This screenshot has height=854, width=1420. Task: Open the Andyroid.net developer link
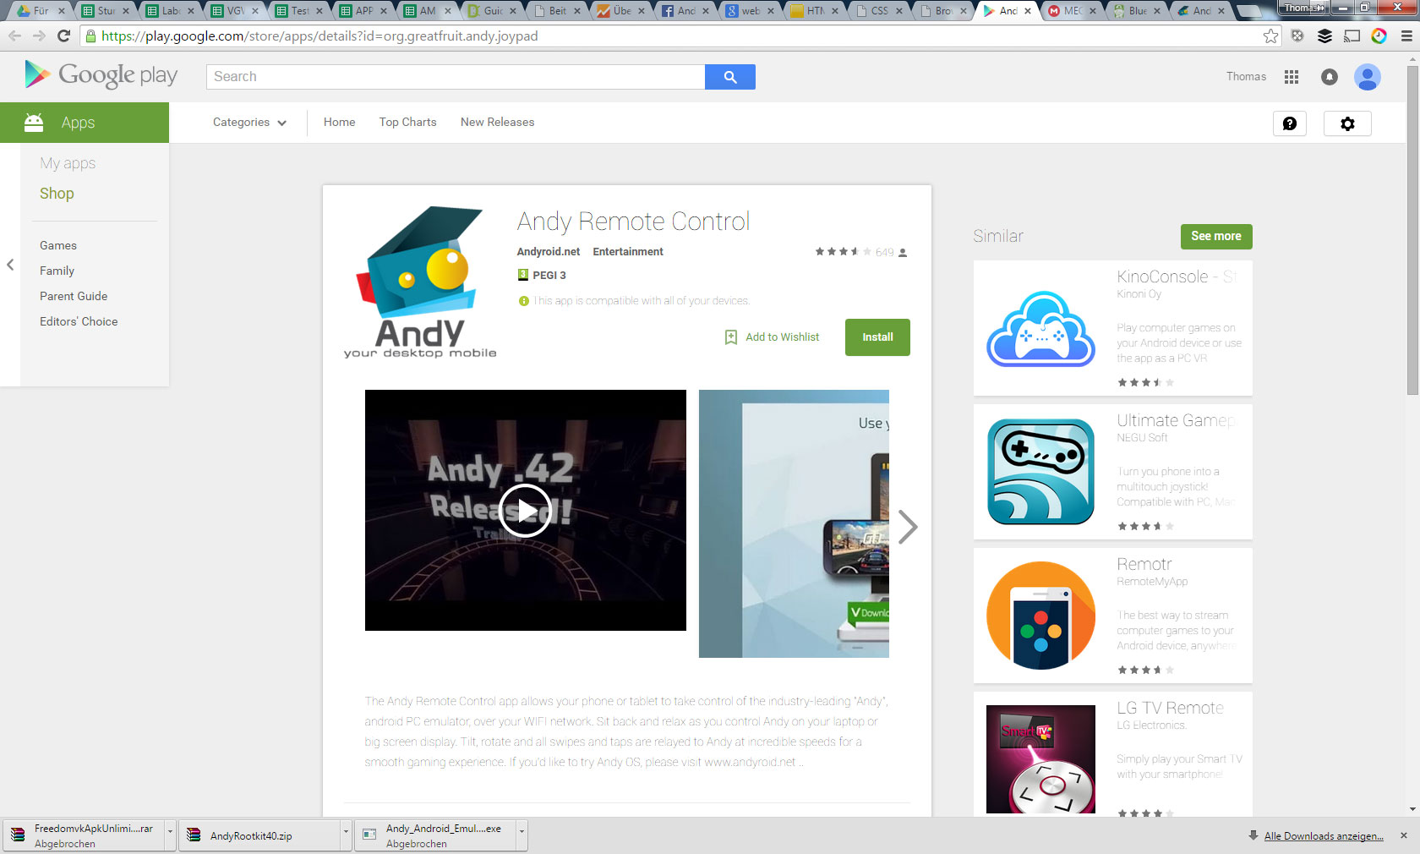[x=549, y=252]
